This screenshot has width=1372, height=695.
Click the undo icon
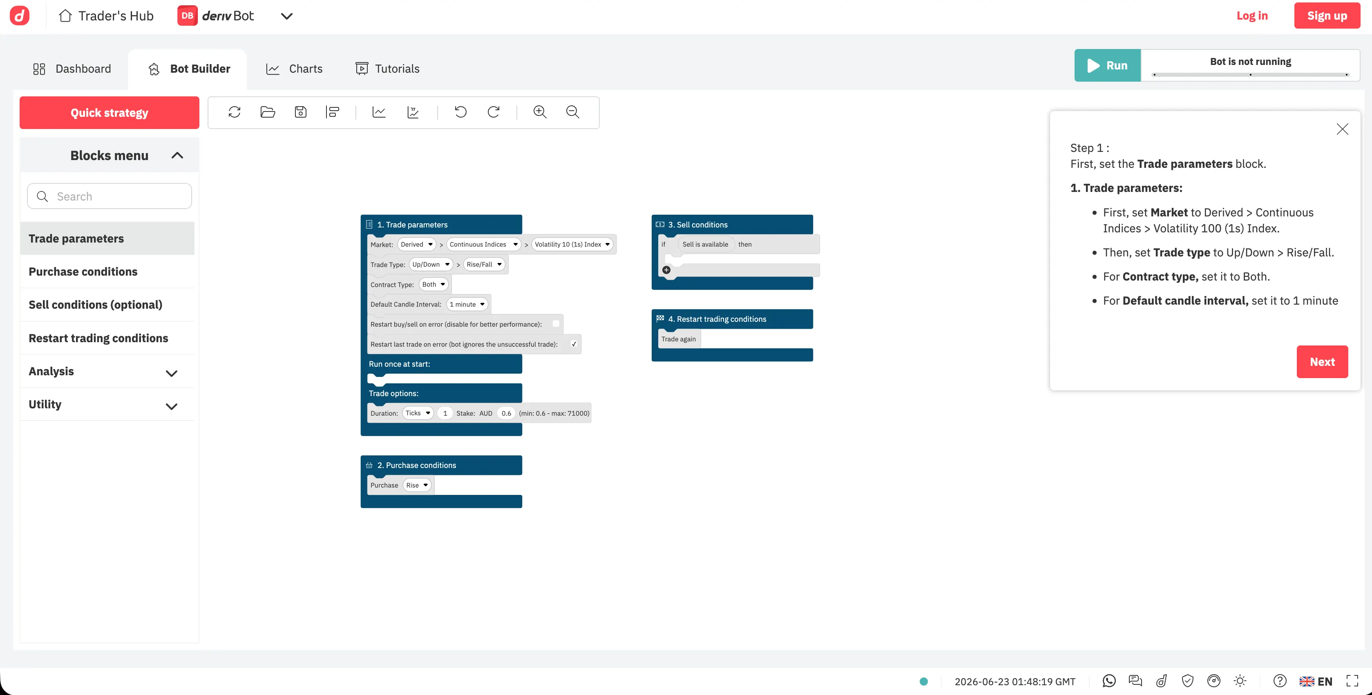click(460, 112)
